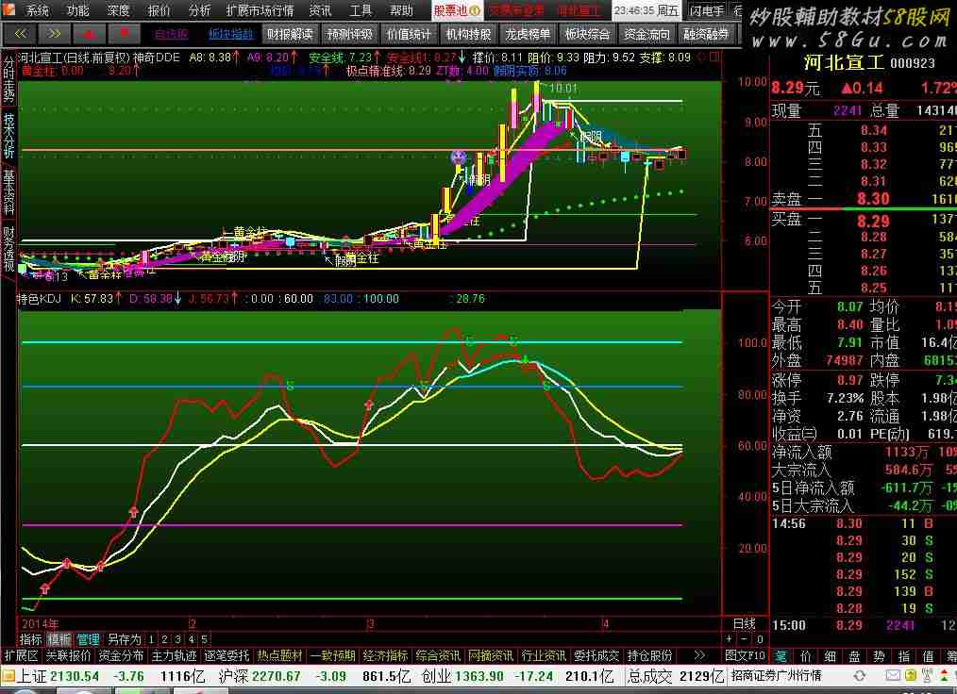Open 自选股 in toolbar
The image size is (957, 694).
point(172,34)
